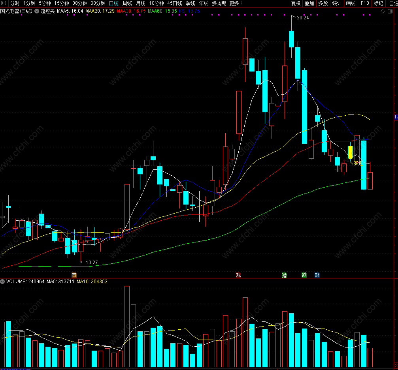Click the 国光电器(日线) stock title
The image size is (398, 370).
pyautogui.click(x=16, y=11)
